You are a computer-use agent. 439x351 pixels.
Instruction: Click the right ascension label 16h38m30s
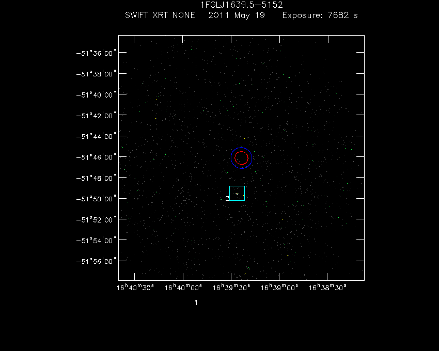tap(327, 288)
